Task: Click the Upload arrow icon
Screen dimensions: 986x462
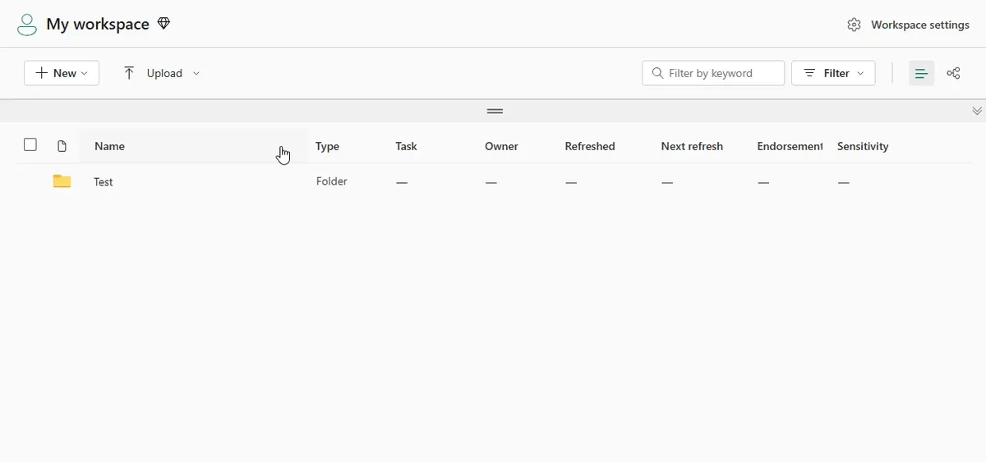Action: point(129,73)
